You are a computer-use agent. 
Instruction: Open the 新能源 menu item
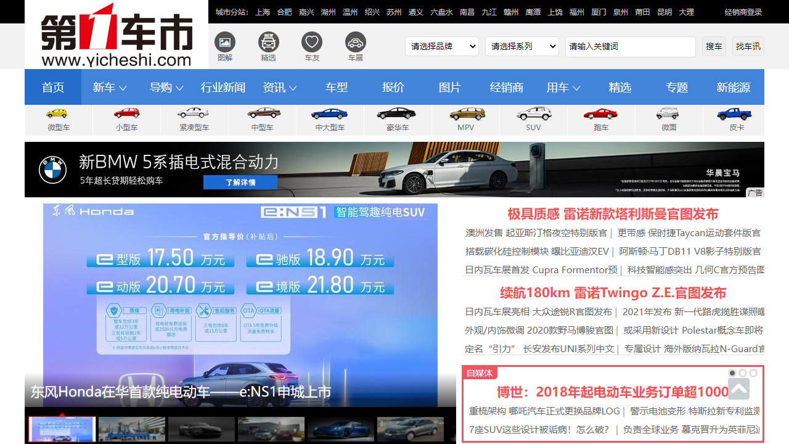(x=734, y=88)
